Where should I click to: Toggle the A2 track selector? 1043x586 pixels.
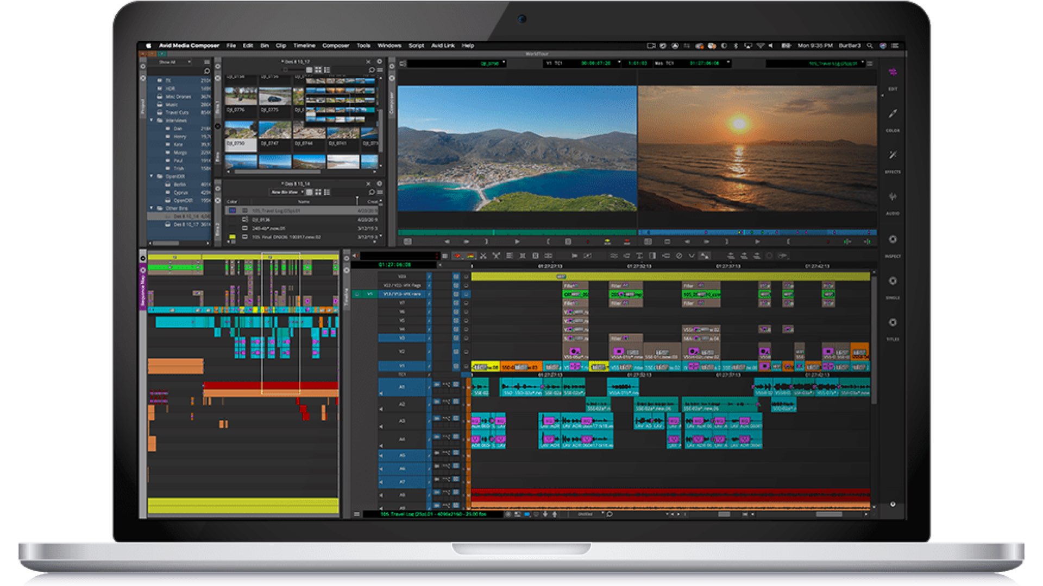pyautogui.click(x=402, y=404)
